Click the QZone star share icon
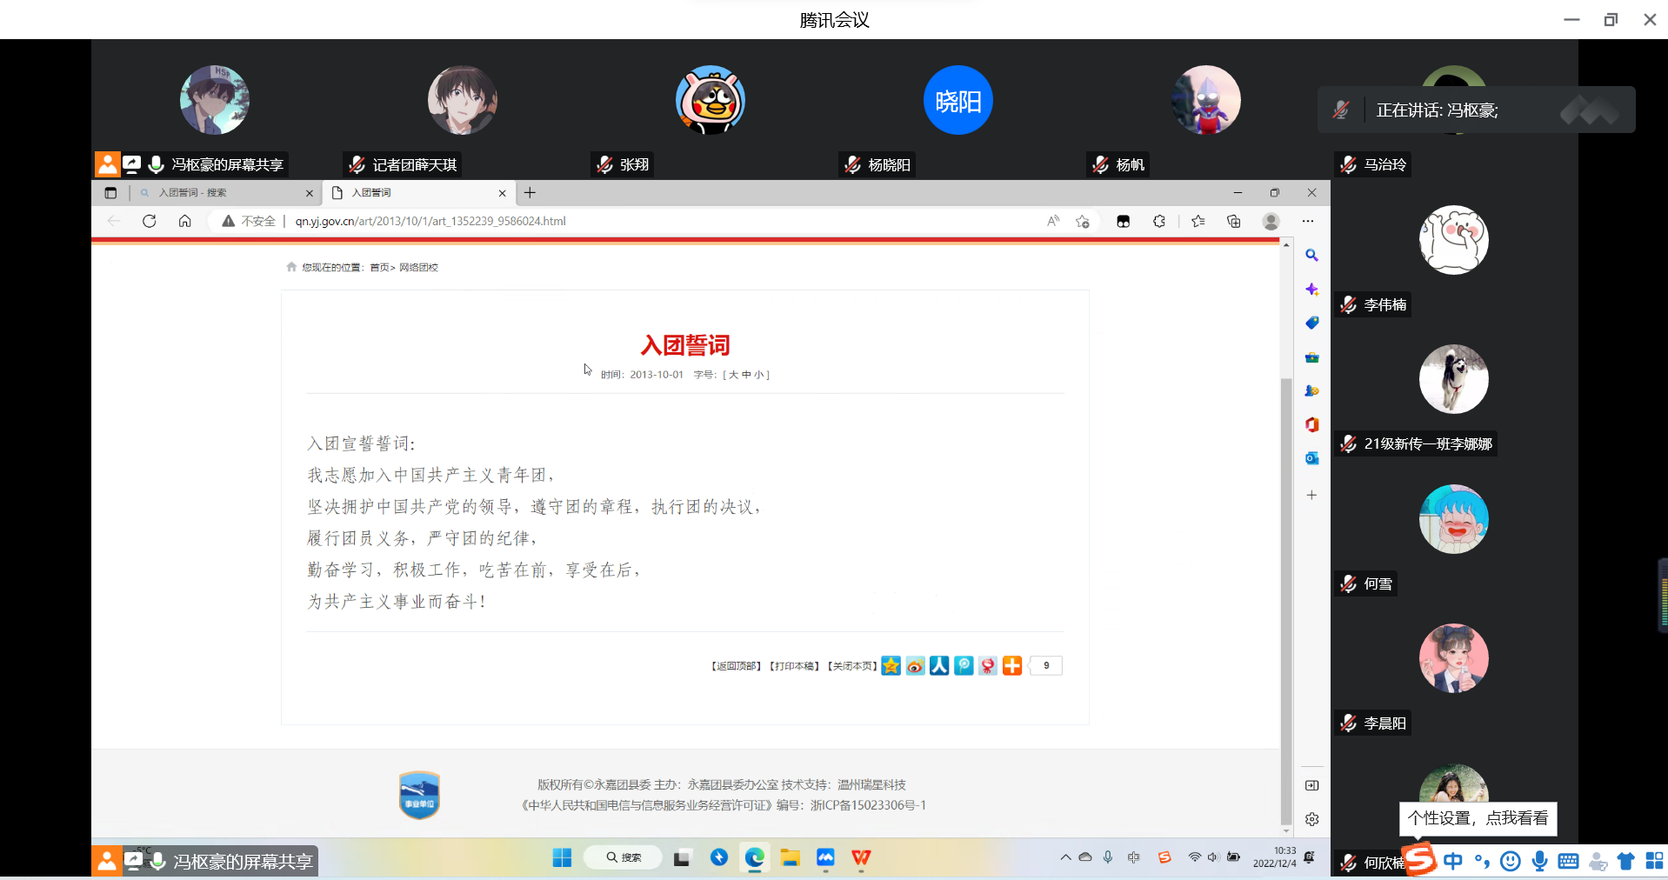Viewport: 1668px width, 880px height. pyautogui.click(x=891, y=666)
